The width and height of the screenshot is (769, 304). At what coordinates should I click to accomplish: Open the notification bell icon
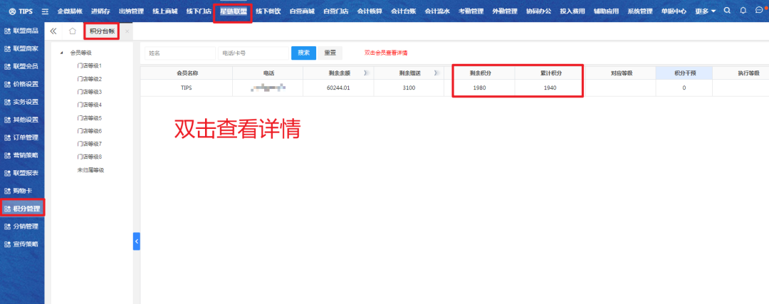[x=743, y=11]
